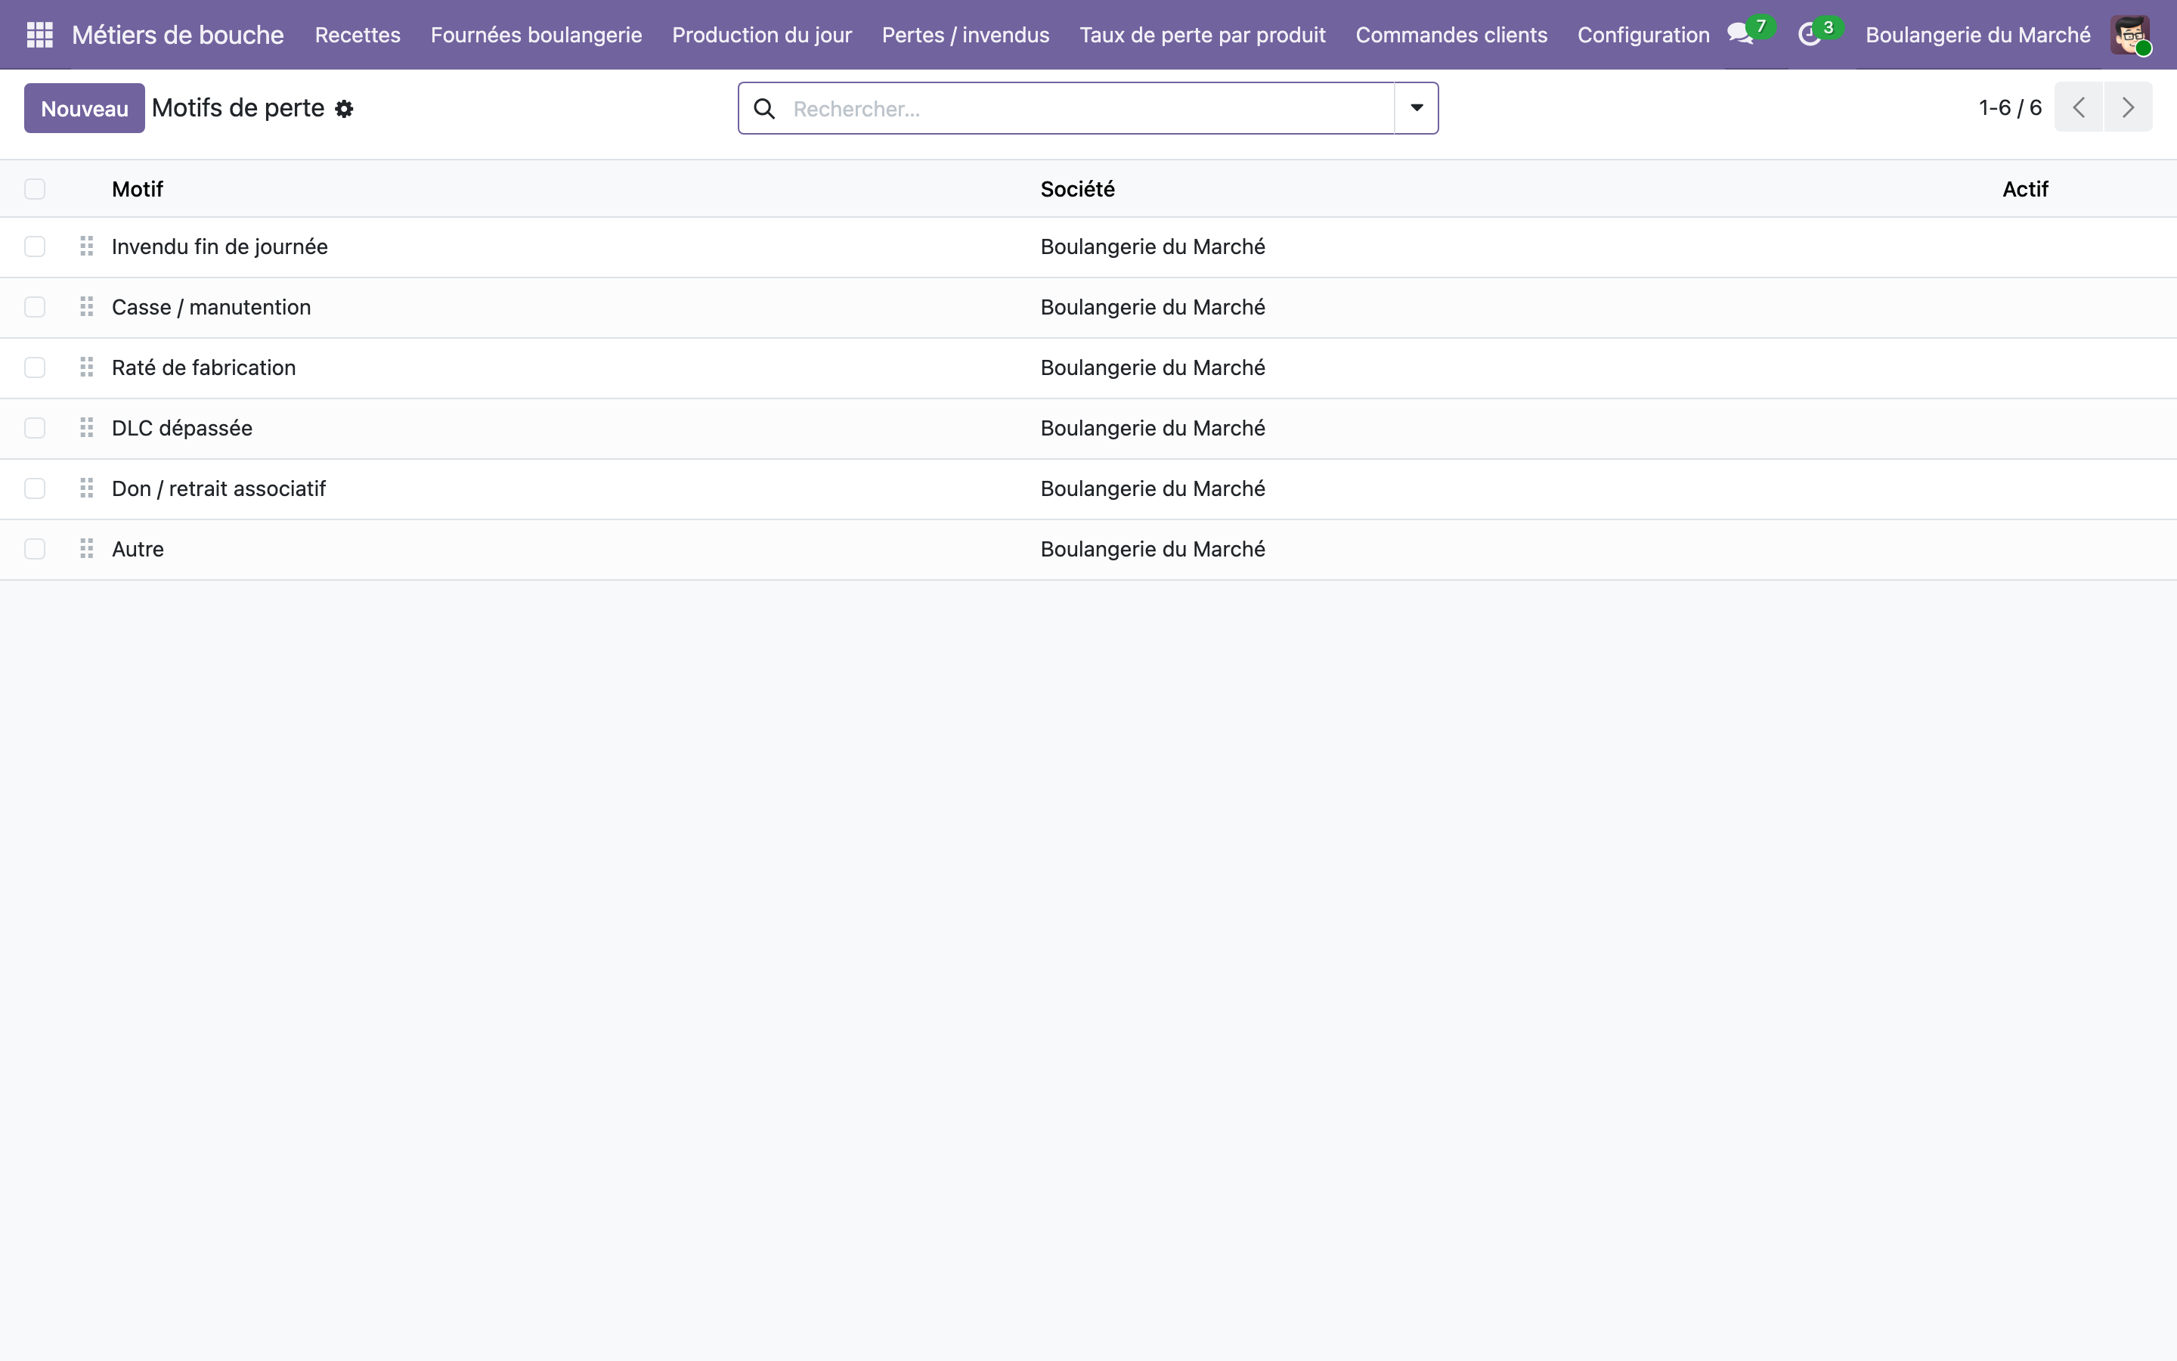
Task: Check the DLC dépassée row
Action: pyautogui.click(x=35, y=427)
